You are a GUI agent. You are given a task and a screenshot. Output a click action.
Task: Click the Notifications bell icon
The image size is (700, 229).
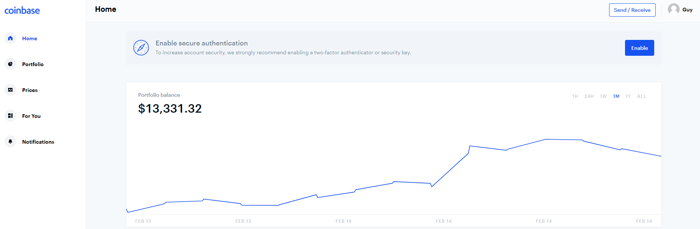[x=10, y=141]
